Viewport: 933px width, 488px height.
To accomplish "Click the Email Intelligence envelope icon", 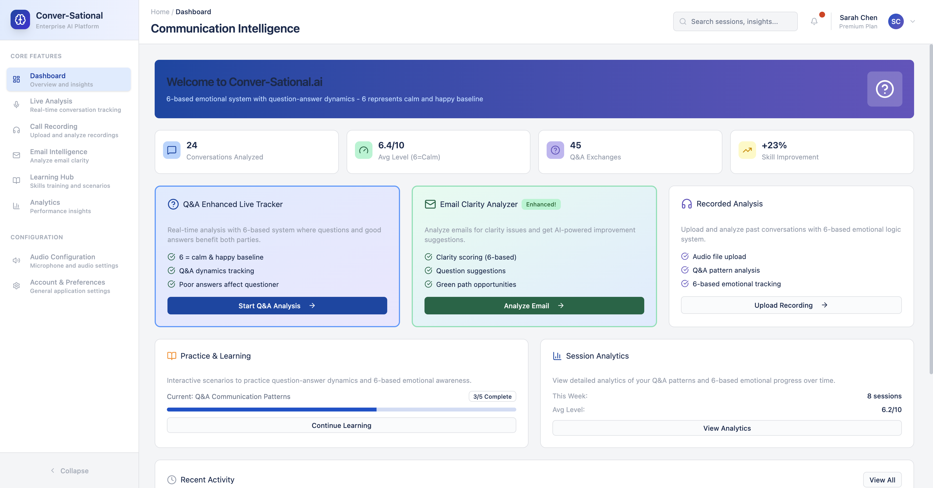I will pyautogui.click(x=16, y=156).
